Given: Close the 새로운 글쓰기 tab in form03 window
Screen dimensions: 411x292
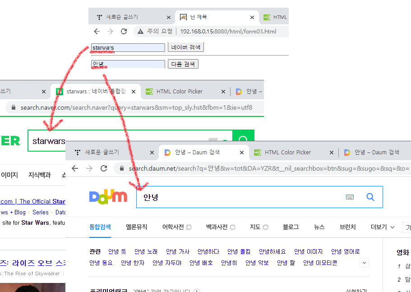Looking at the screenshot, I should (169, 17).
